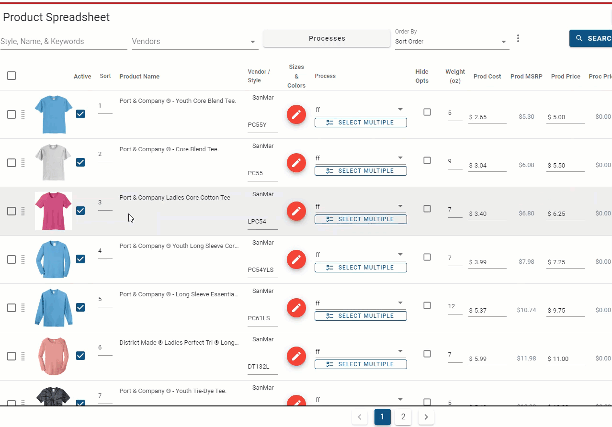Click MSRP value $10.74
Image resolution: width=612 pixels, height=427 pixels.
[526, 310]
